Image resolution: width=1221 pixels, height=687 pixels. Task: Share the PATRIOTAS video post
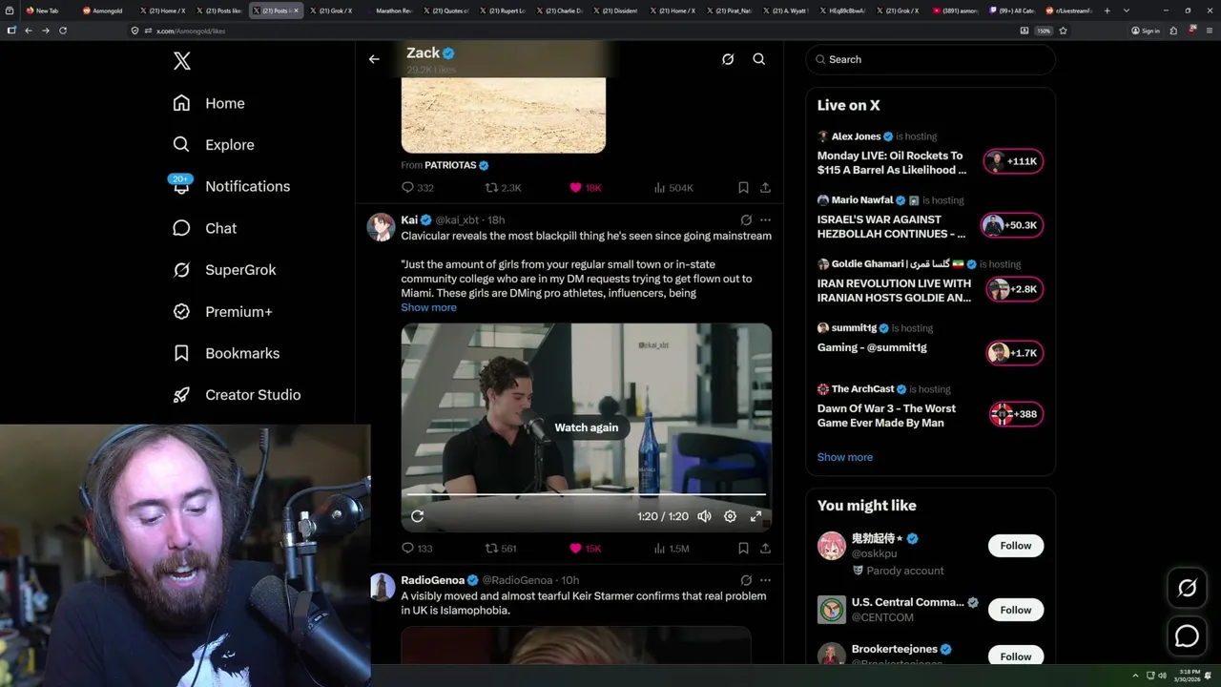(765, 188)
